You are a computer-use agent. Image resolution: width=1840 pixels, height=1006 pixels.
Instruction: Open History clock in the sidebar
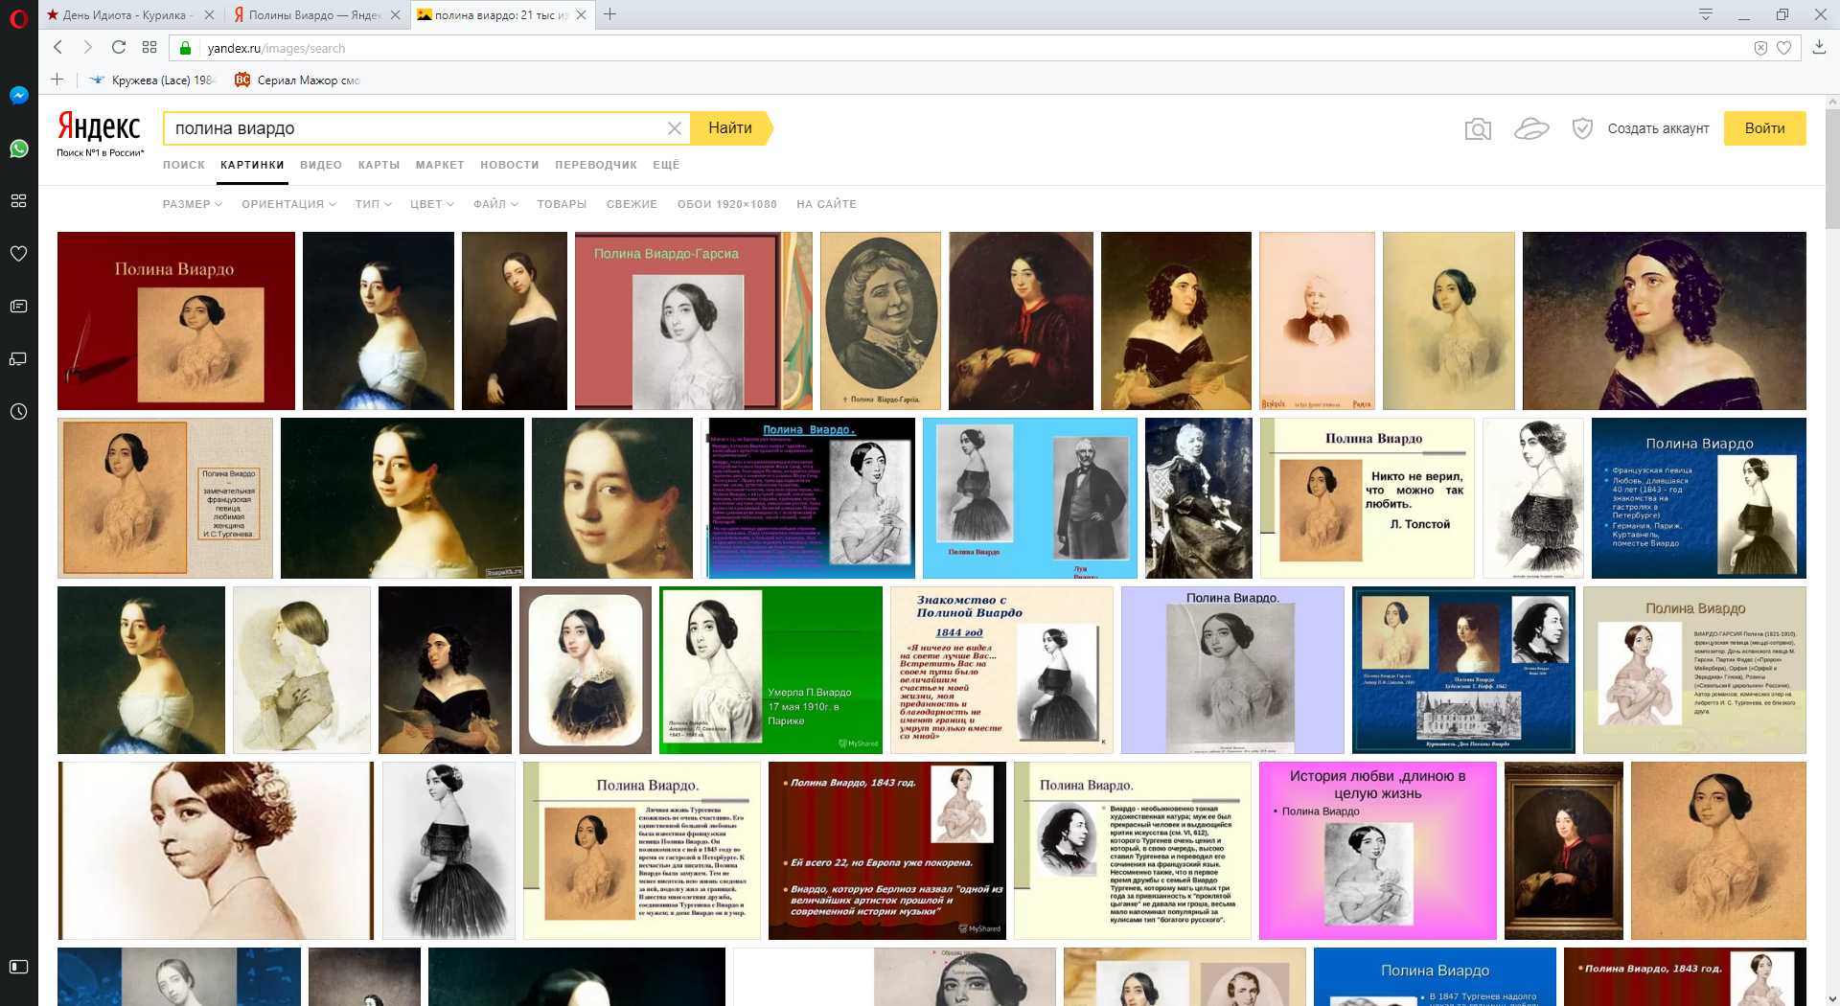point(18,412)
